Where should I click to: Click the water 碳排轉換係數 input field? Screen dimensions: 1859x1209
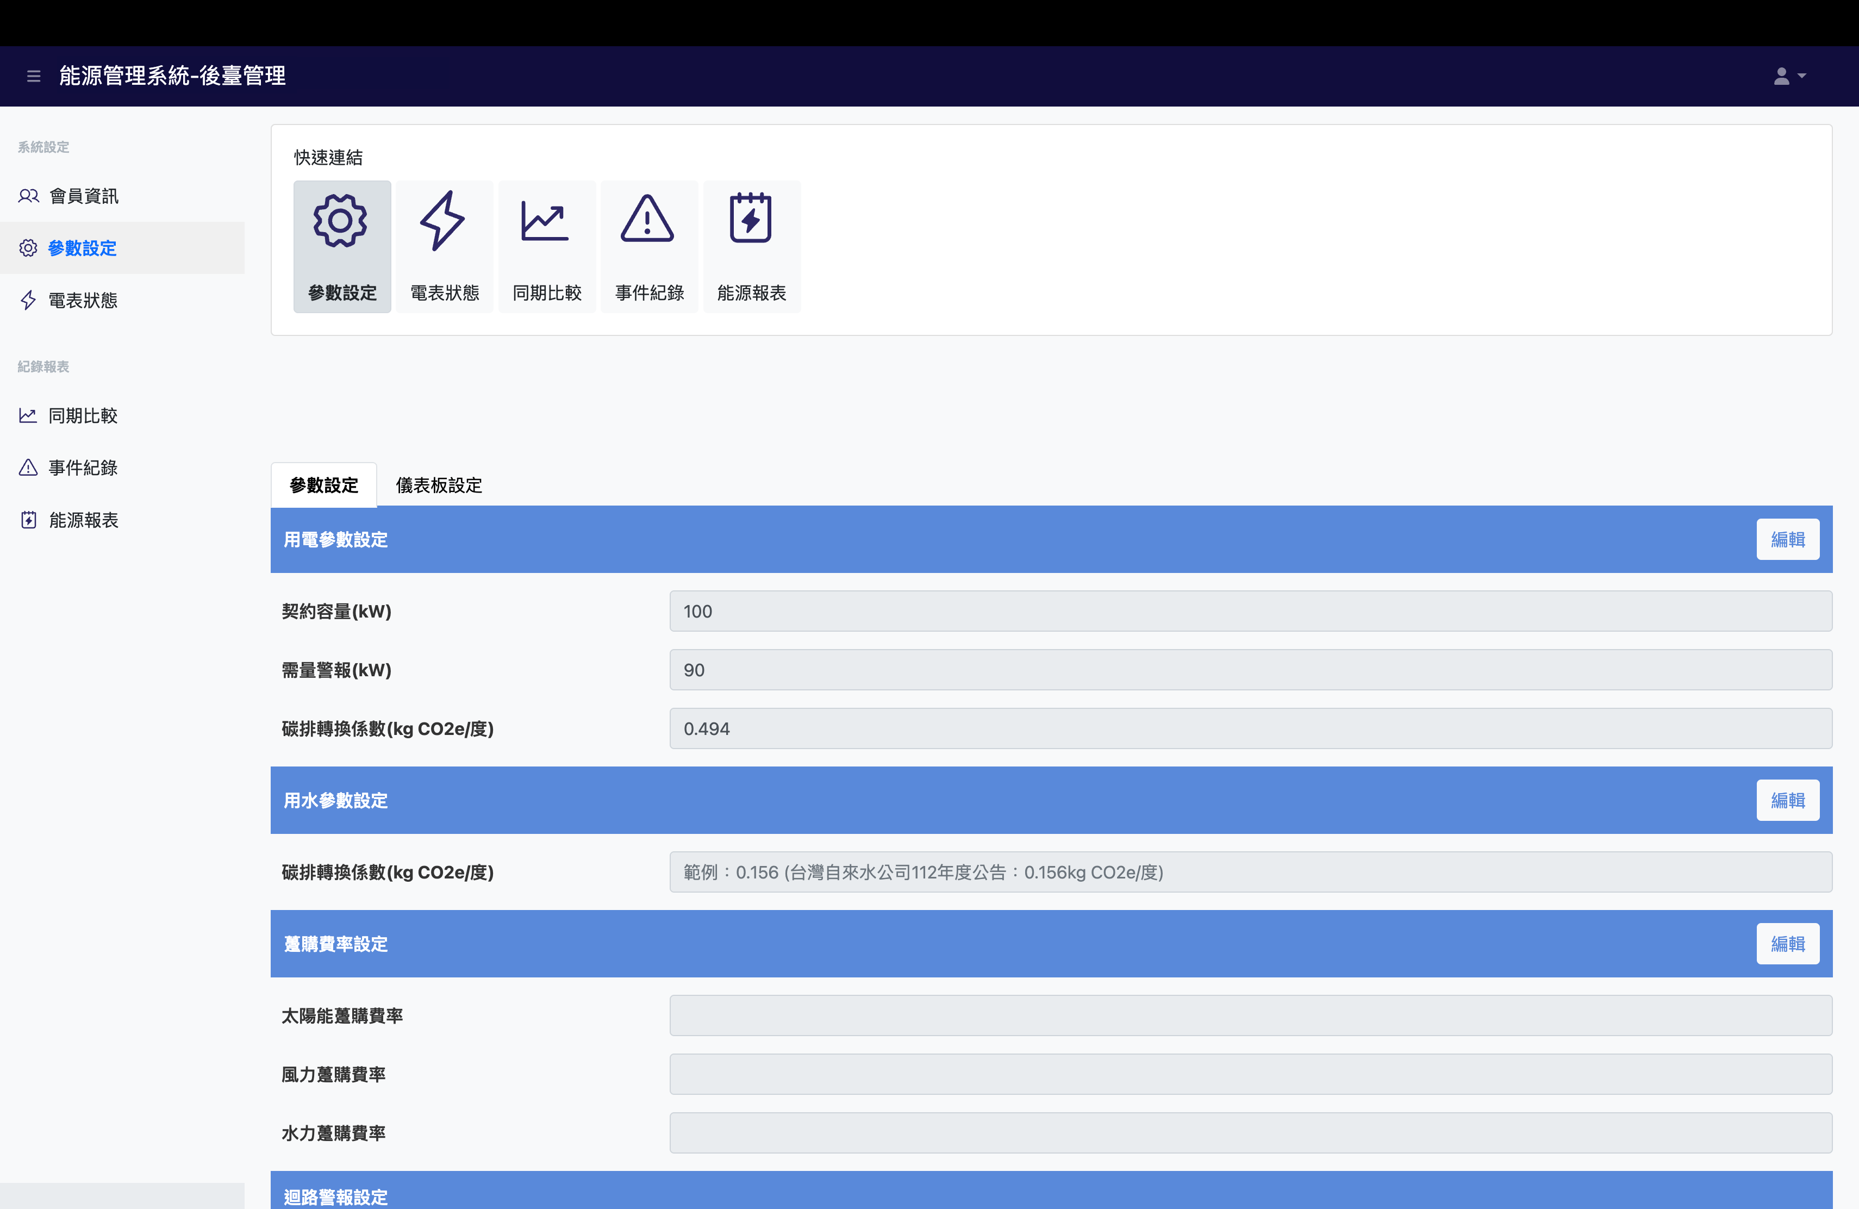click(x=1250, y=873)
